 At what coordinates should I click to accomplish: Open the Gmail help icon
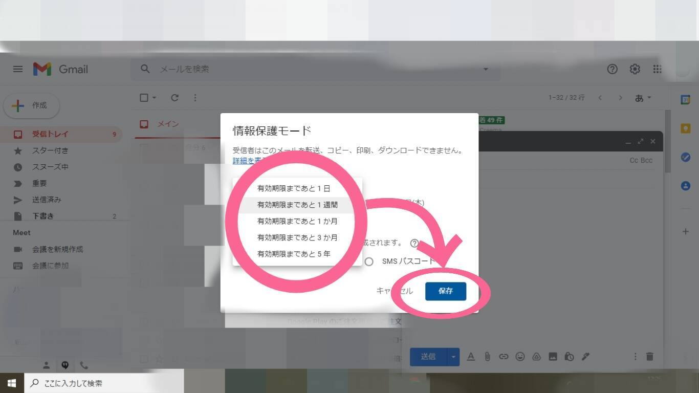pyautogui.click(x=612, y=69)
